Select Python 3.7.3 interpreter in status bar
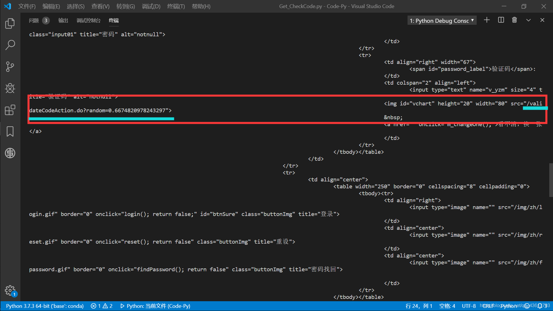This screenshot has height=311, width=553. [45, 306]
